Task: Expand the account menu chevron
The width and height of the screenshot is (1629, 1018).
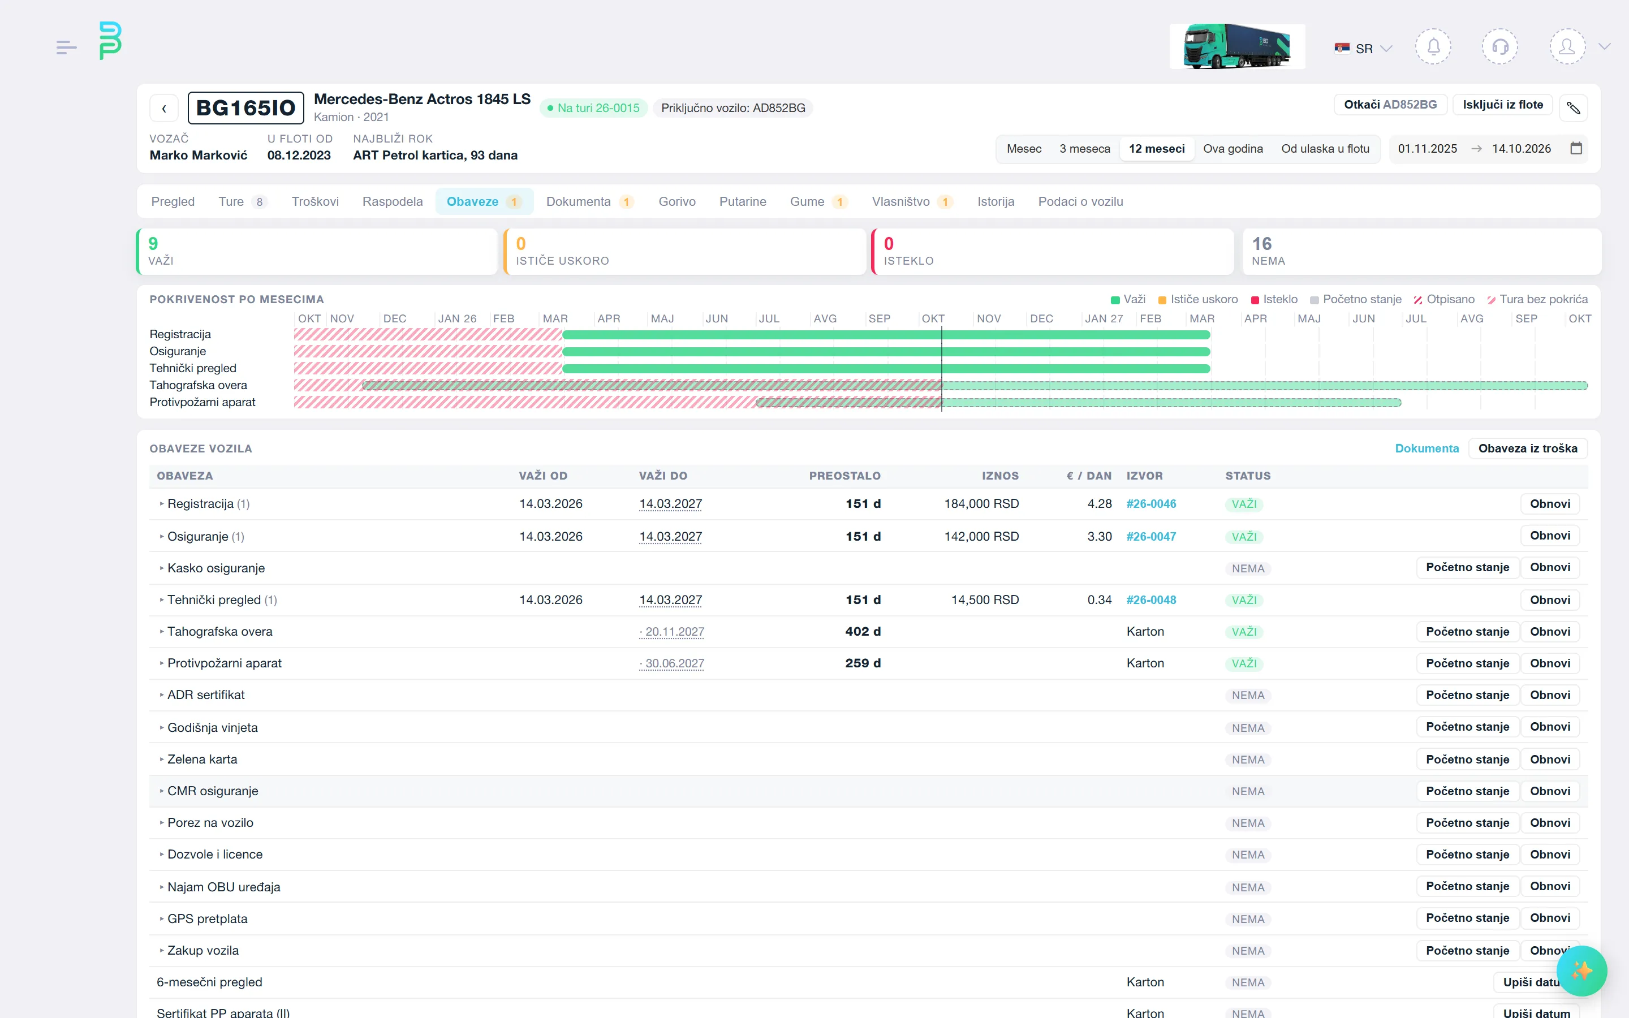Action: (1605, 46)
